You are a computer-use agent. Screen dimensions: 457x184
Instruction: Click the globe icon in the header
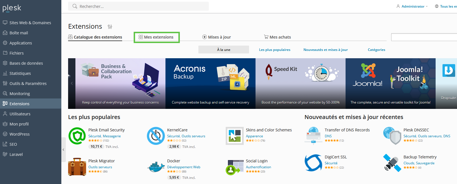click(437, 6)
